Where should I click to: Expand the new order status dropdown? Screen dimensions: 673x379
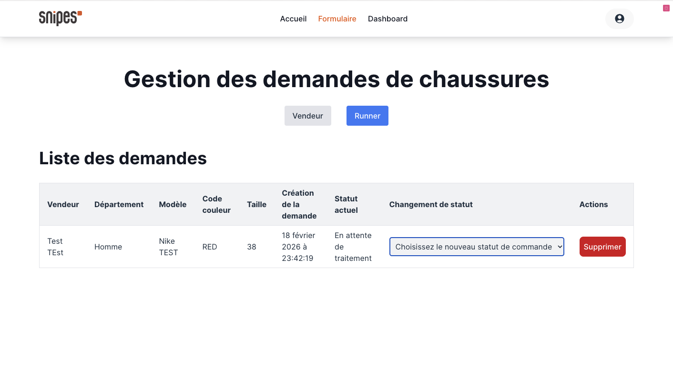[476, 247]
